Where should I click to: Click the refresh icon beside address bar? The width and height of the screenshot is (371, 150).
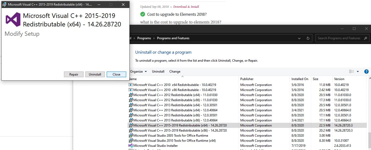click(x=308, y=38)
